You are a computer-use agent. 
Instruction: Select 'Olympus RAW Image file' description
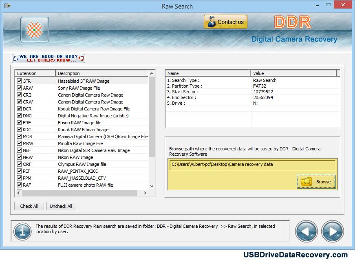point(82,164)
